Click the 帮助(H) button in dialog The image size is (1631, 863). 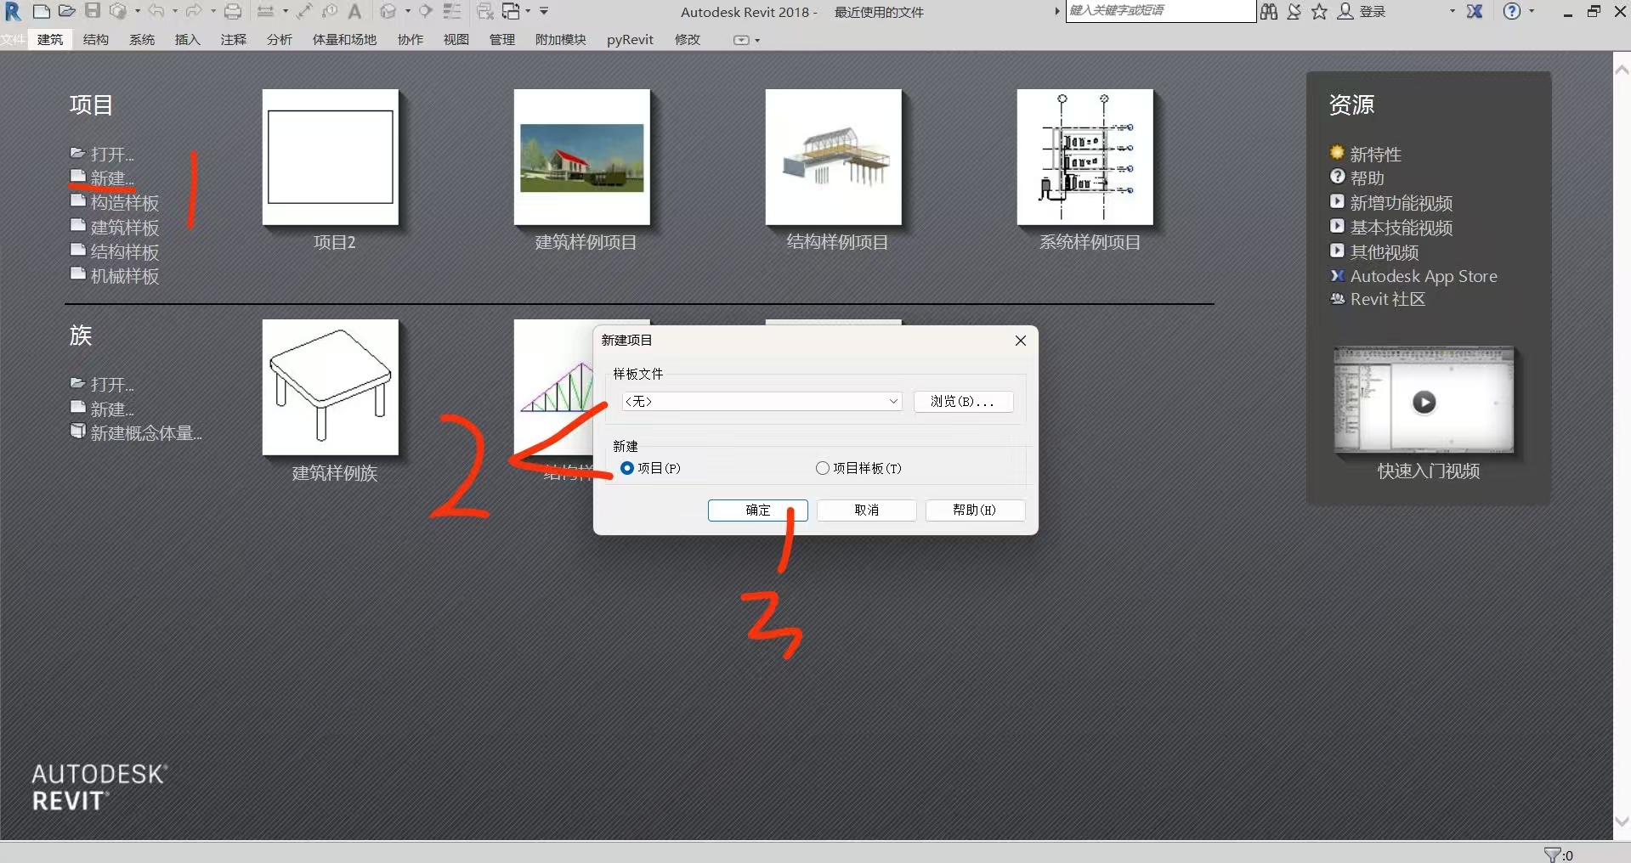(975, 510)
